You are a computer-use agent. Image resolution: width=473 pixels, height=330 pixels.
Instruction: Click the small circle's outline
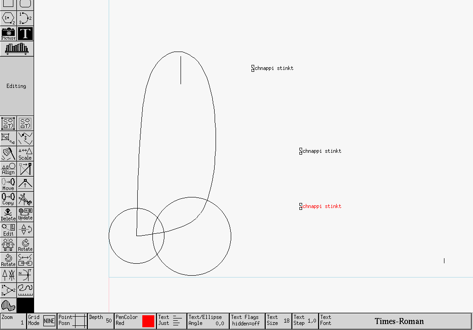[x=109, y=236]
